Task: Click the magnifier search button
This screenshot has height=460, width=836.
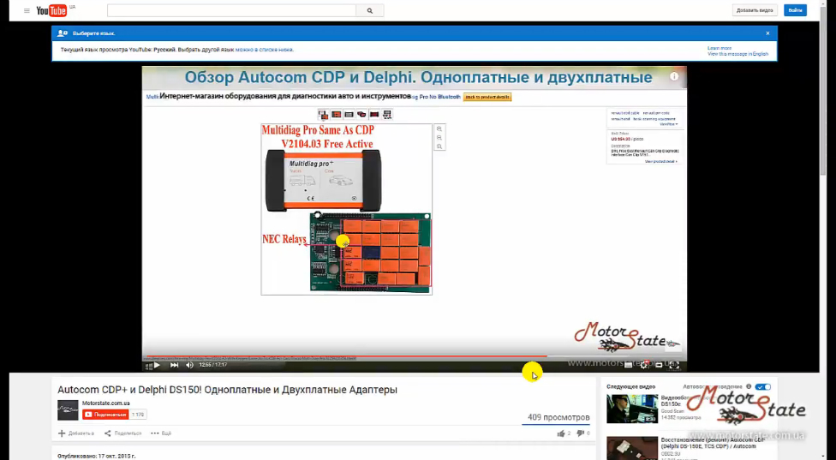Action: 370,10
